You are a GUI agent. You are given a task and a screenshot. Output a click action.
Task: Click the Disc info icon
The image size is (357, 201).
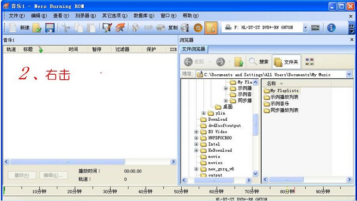pyautogui.click(x=185, y=28)
